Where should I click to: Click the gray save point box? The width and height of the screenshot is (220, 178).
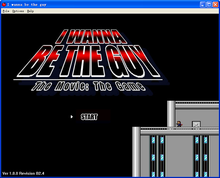[x=197, y=124]
